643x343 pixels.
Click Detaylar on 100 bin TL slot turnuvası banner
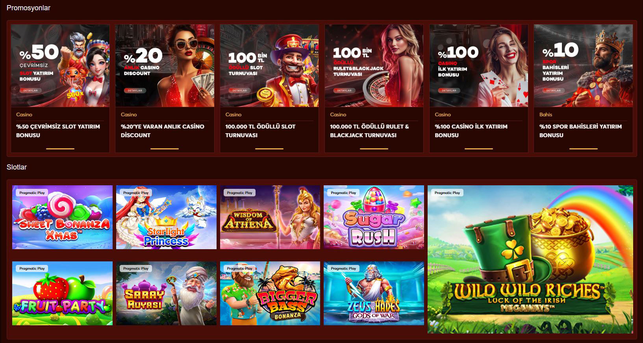240,90
